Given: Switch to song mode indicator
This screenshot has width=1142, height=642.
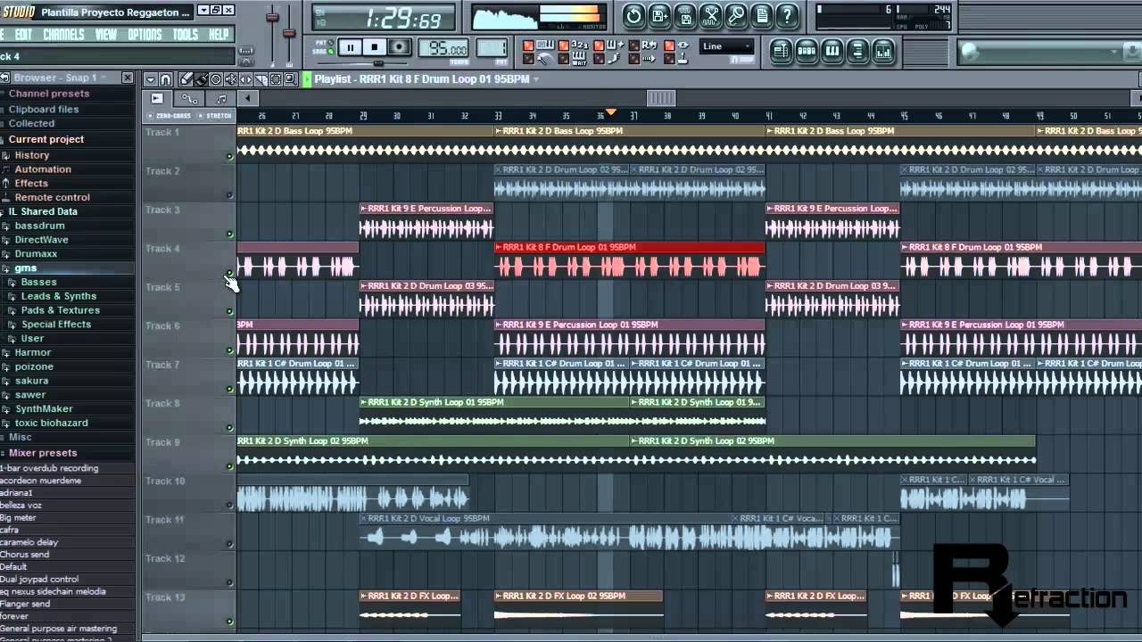Looking at the screenshot, I should [331, 50].
